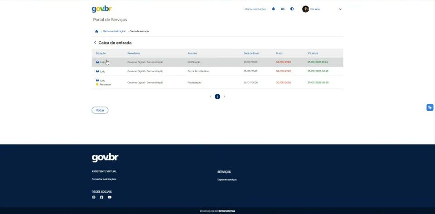Click the 17/07/2026 16:24 first read cell
The image size is (435, 214).
click(318, 62)
